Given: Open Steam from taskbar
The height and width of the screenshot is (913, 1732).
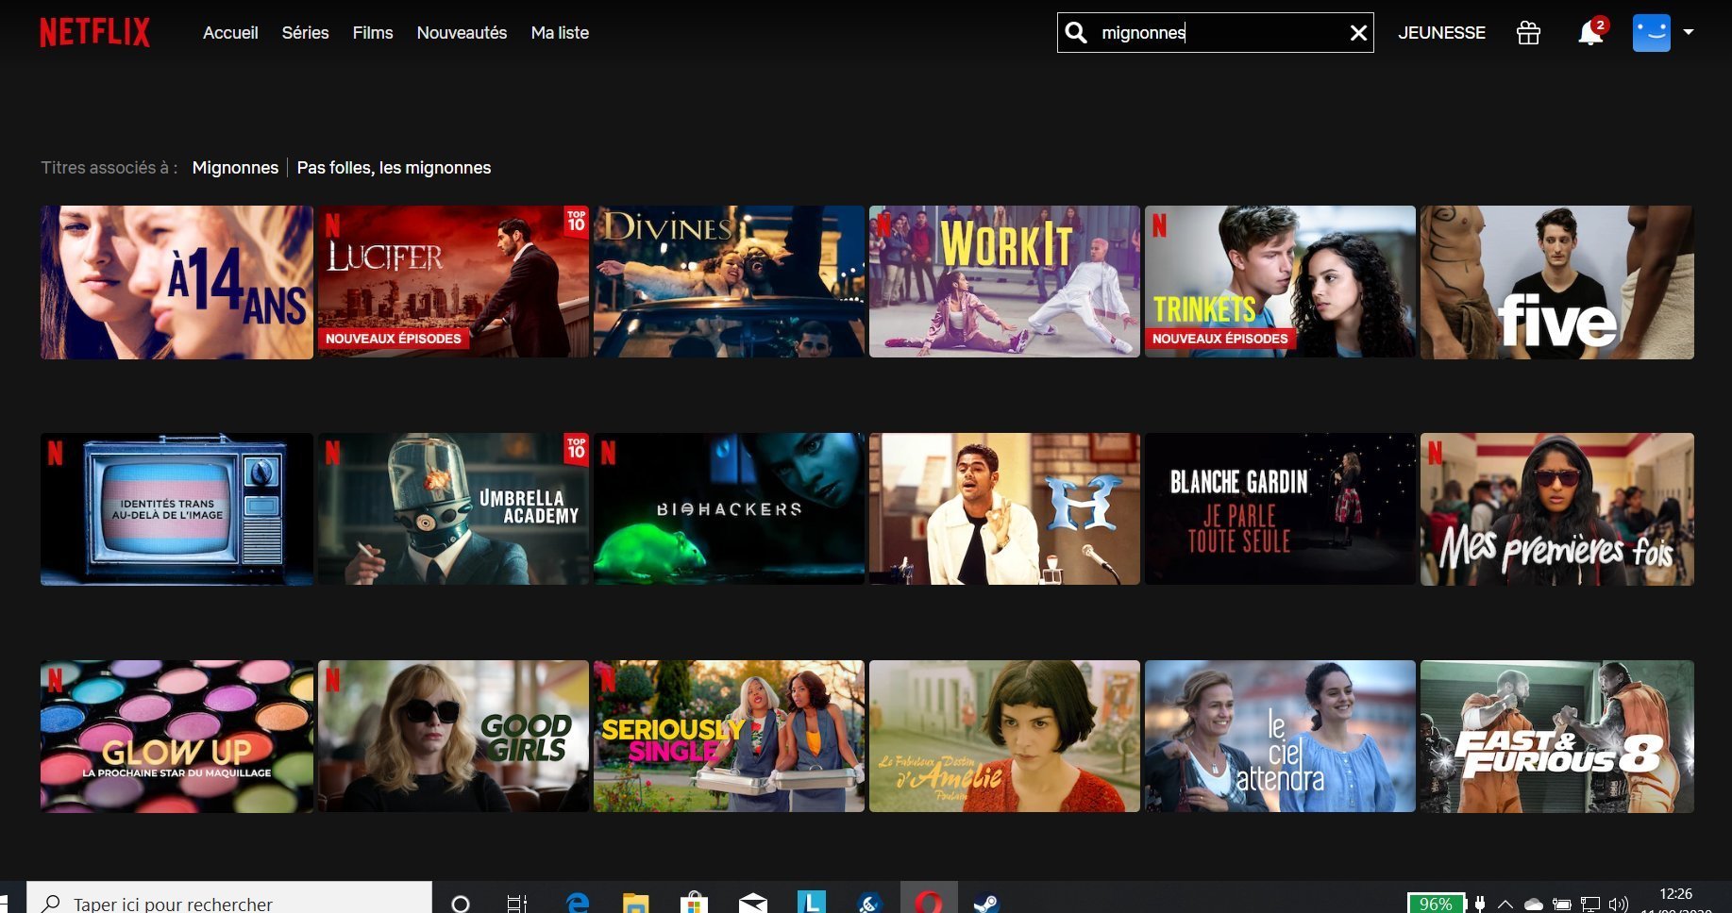Looking at the screenshot, I should [986, 903].
